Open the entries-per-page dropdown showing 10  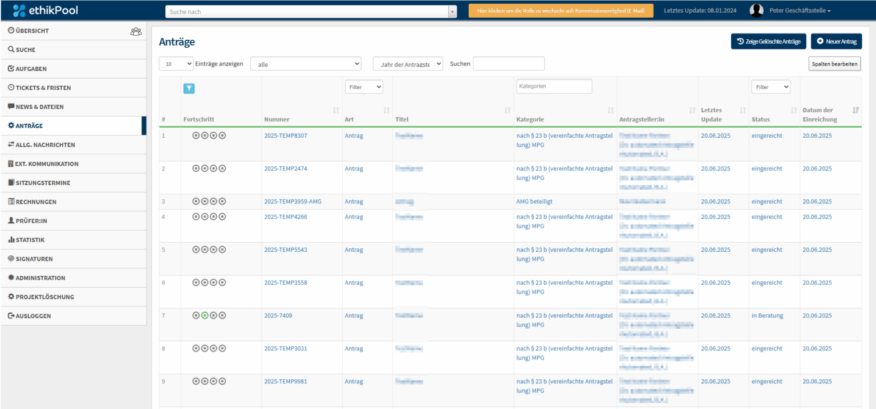176,64
